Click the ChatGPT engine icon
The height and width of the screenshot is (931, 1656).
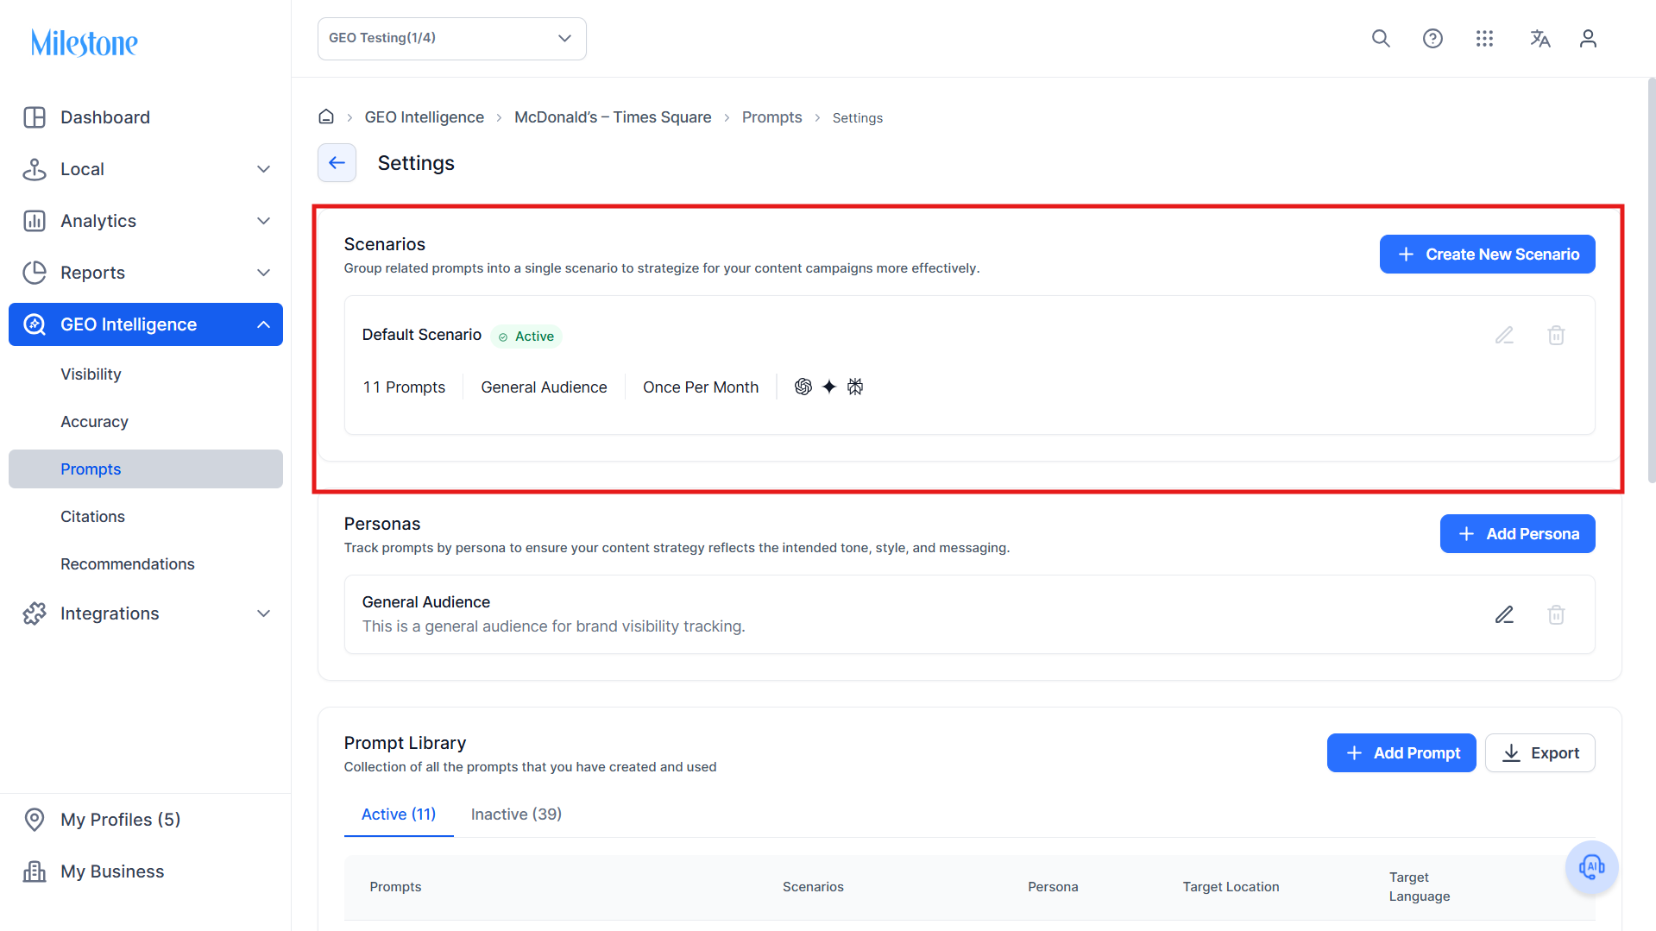803,387
